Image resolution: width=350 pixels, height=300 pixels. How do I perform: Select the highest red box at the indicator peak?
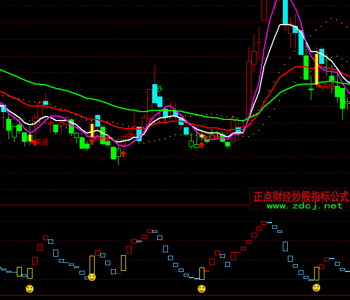264,223
